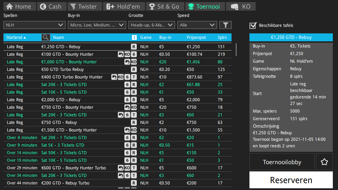The image size is (338, 190).
Task: Open the Spellen NLH dropdown
Action: pyautogui.click(x=34, y=25)
